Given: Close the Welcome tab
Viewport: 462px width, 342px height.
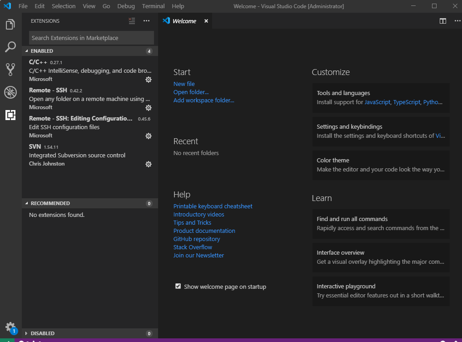Looking at the screenshot, I should [x=206, y=21].
